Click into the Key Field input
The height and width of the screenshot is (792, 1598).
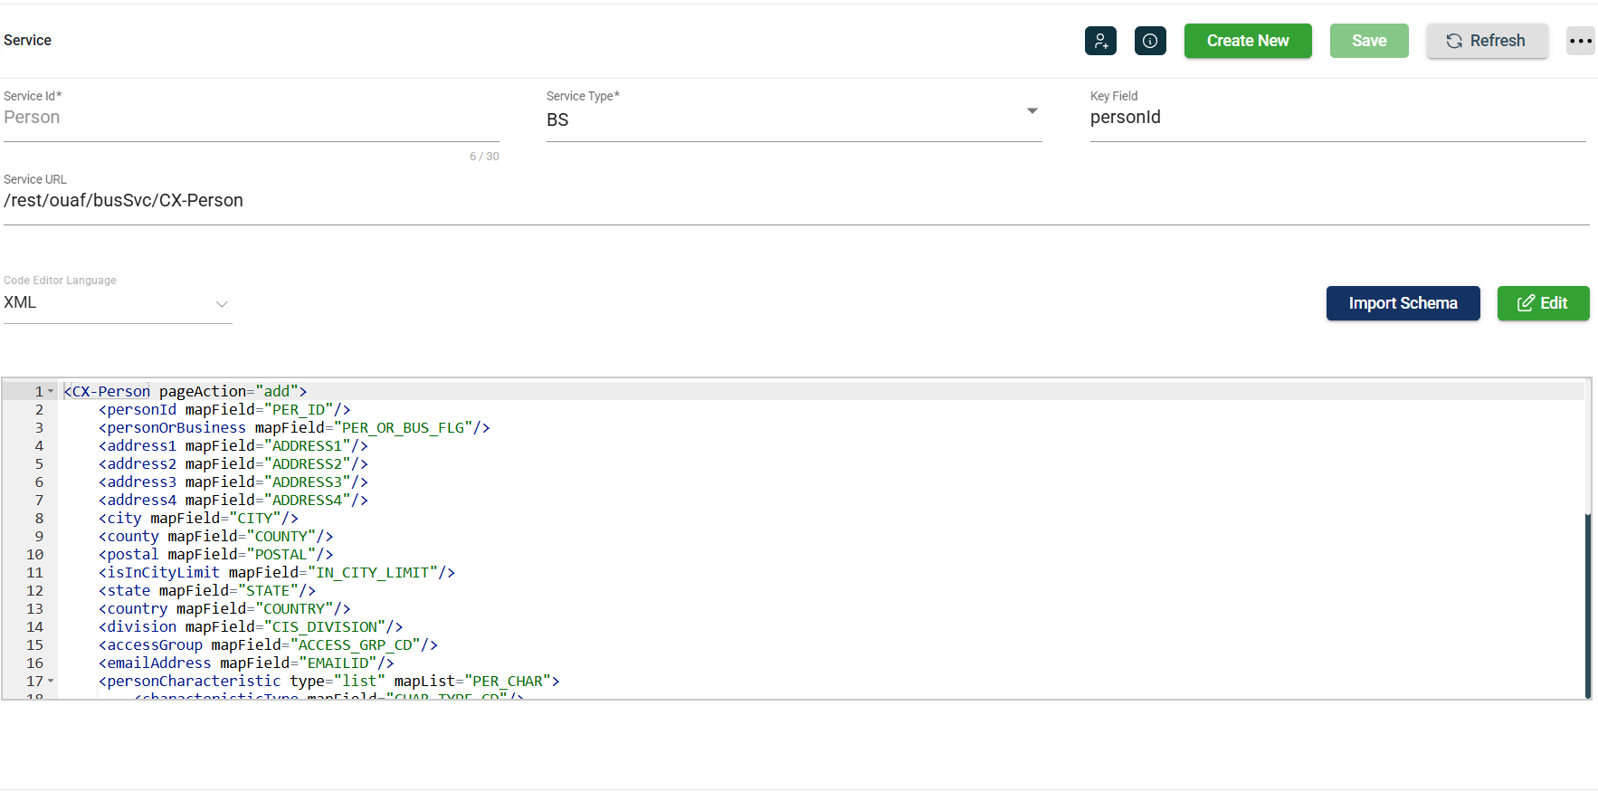pos(1336,118)
